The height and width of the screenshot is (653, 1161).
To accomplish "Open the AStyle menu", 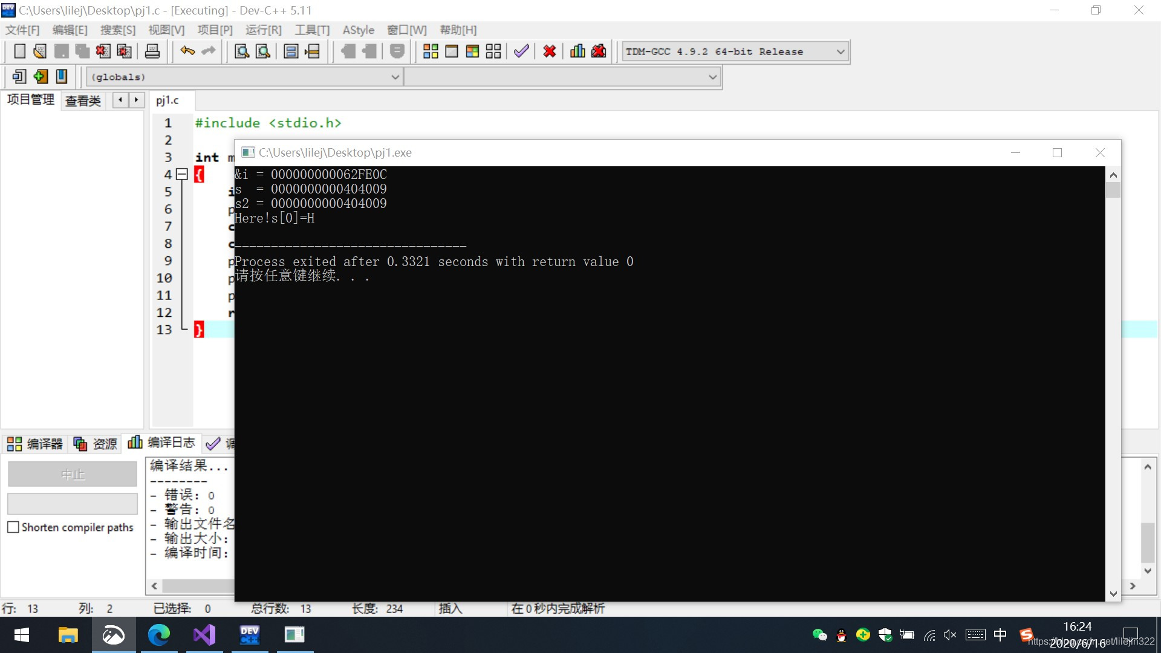I will 359,30.
